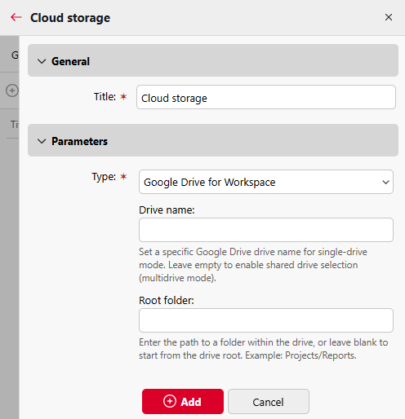Collapse the General section chevron
Image resolution: width=405 pixels, height=419 pixels.
(42, 61)
